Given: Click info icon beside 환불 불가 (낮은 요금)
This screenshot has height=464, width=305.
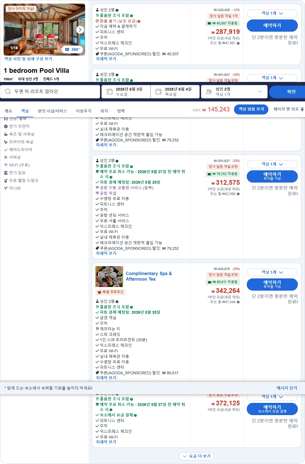Looking at the screenshot, I should (x=139, y=21).
